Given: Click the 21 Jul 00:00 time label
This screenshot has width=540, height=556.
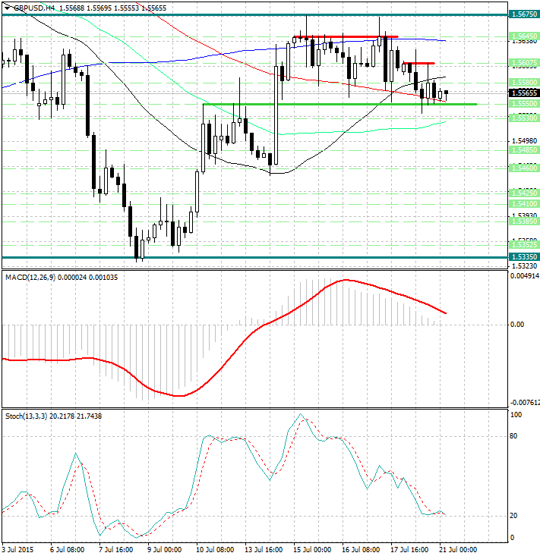Looking at the screenshot, I should [x=458, y=550].
